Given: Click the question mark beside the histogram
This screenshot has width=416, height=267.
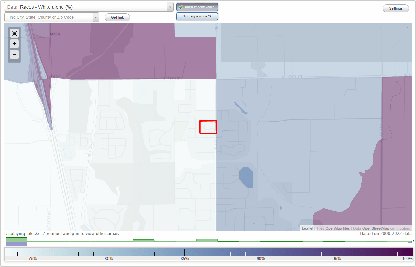Looking at the screenshot, I should click(413, 241).
